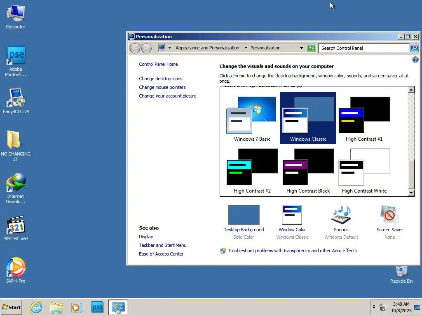This screenshot has height=316, width=422.
Task: Expand the dropdown before Appearance and Personalization
Action: (169, 48)
